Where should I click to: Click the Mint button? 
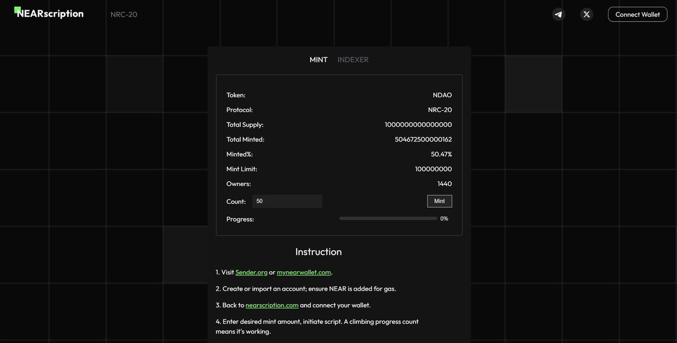click(x=439, y=201)
